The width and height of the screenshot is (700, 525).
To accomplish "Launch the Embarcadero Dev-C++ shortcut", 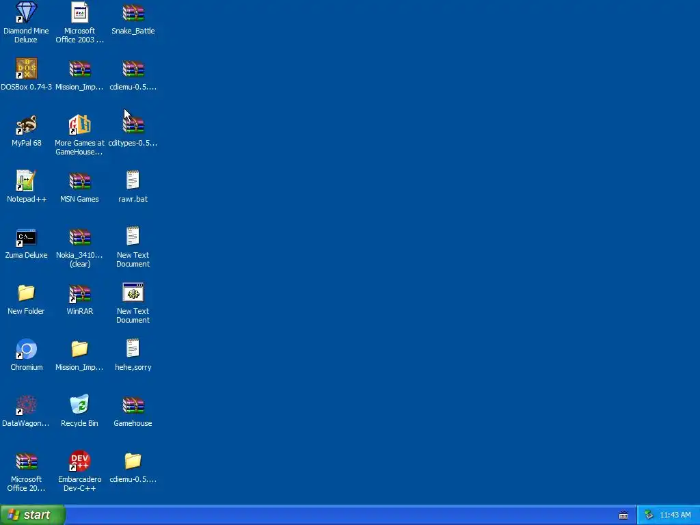I will (x=79, y=461).
